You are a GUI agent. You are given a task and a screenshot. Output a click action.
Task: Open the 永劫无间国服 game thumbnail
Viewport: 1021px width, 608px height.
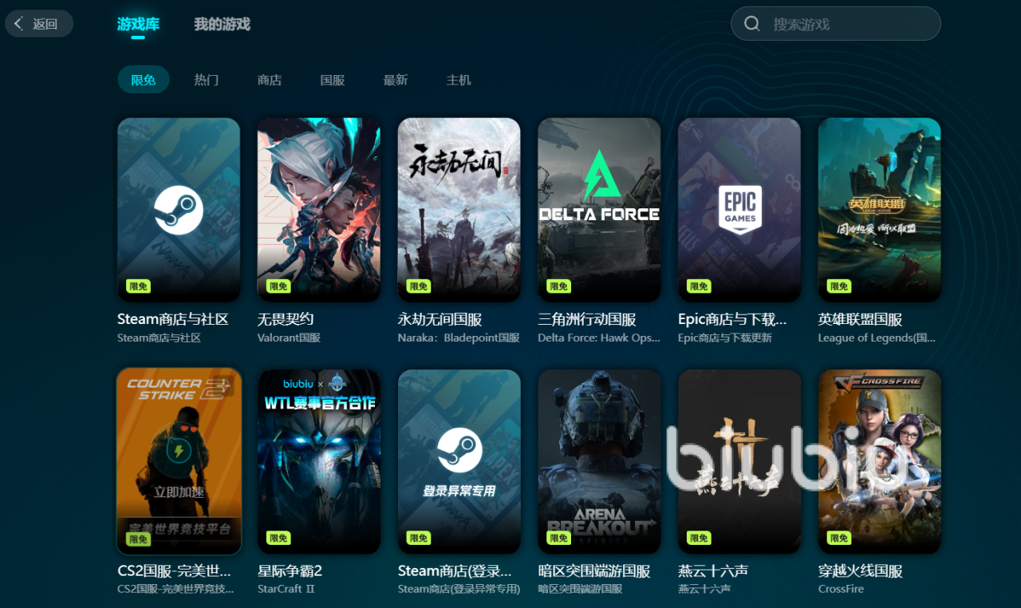tap(459, 210)
